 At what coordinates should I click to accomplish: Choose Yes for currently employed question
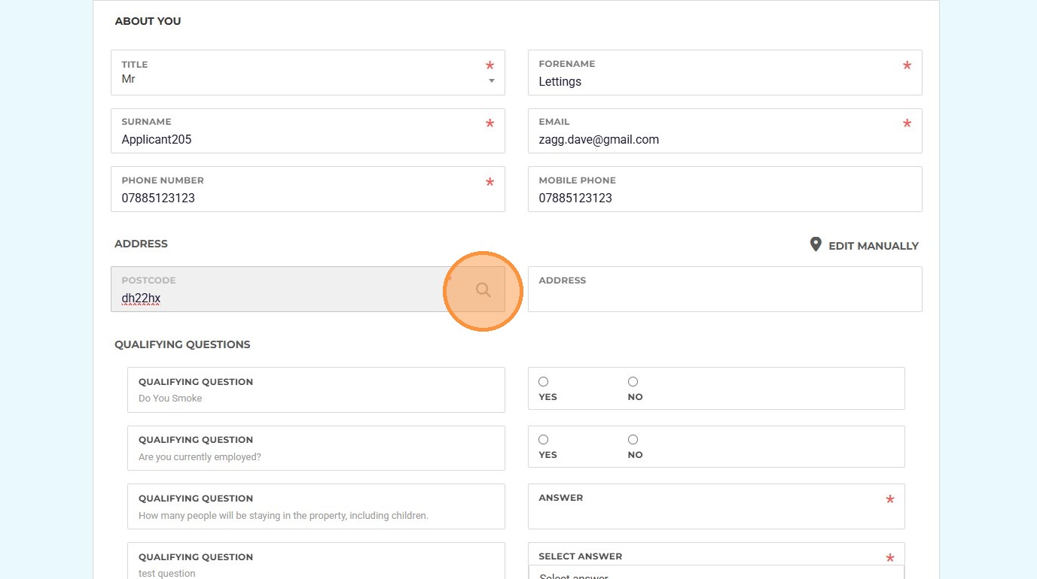[x=544, y=440]
